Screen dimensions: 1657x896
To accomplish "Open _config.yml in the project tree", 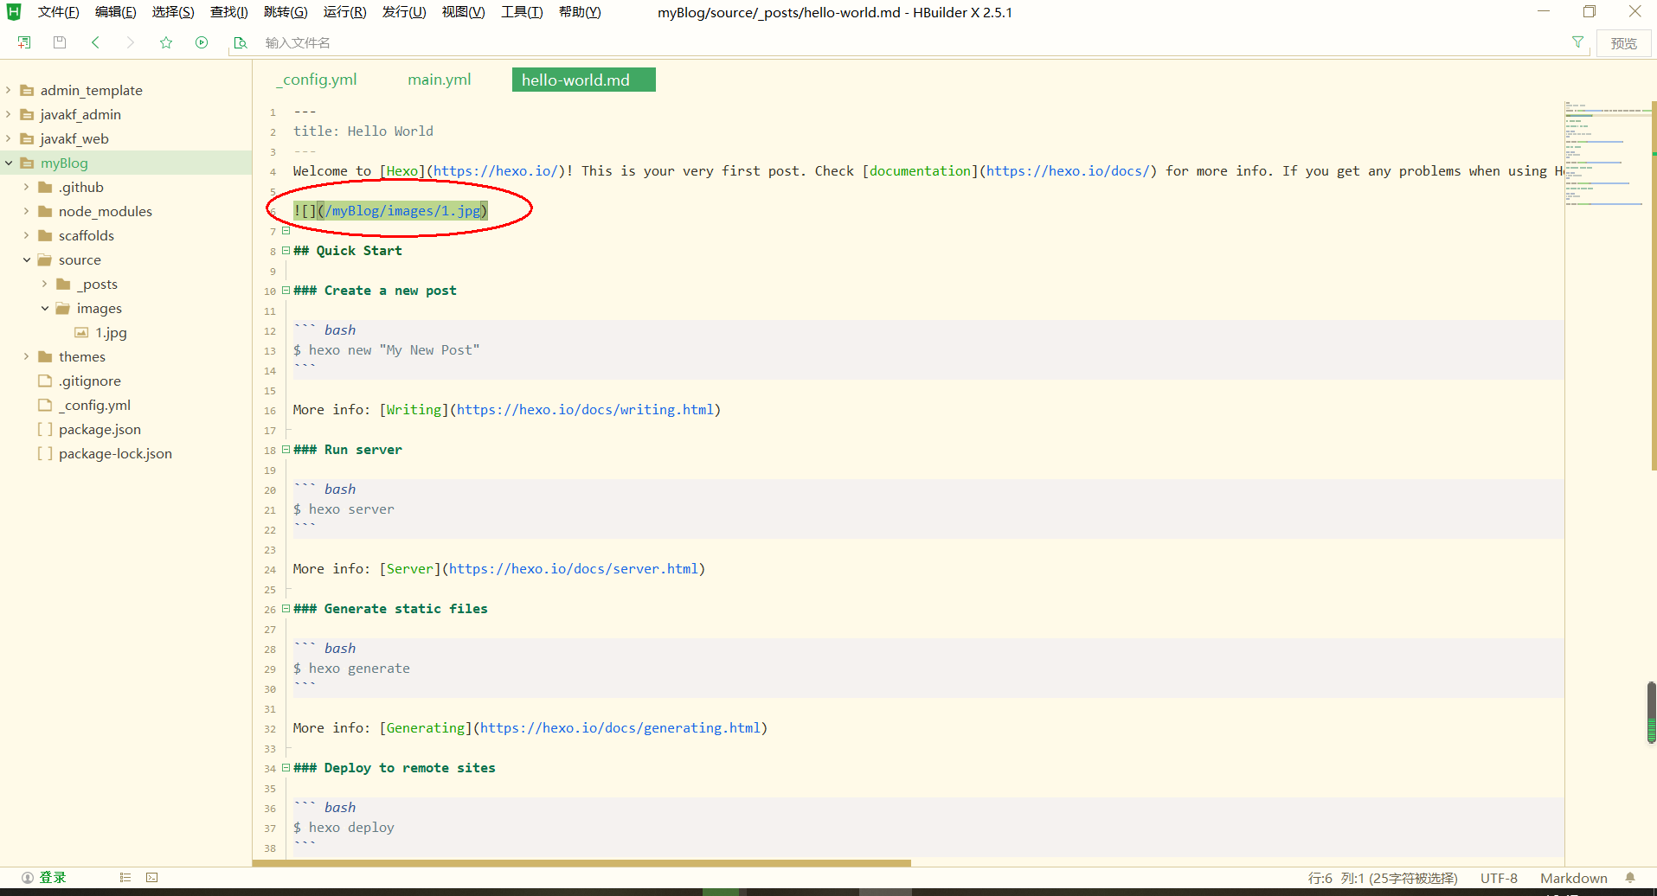I will coord(94,405).
